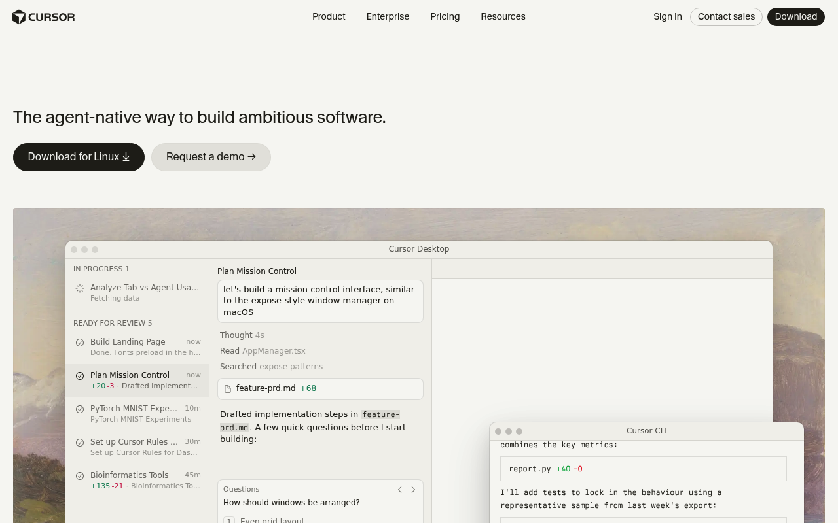Click the Contact sales button
Viewport: 838px width, 523px height.
[x=726, y=17]
